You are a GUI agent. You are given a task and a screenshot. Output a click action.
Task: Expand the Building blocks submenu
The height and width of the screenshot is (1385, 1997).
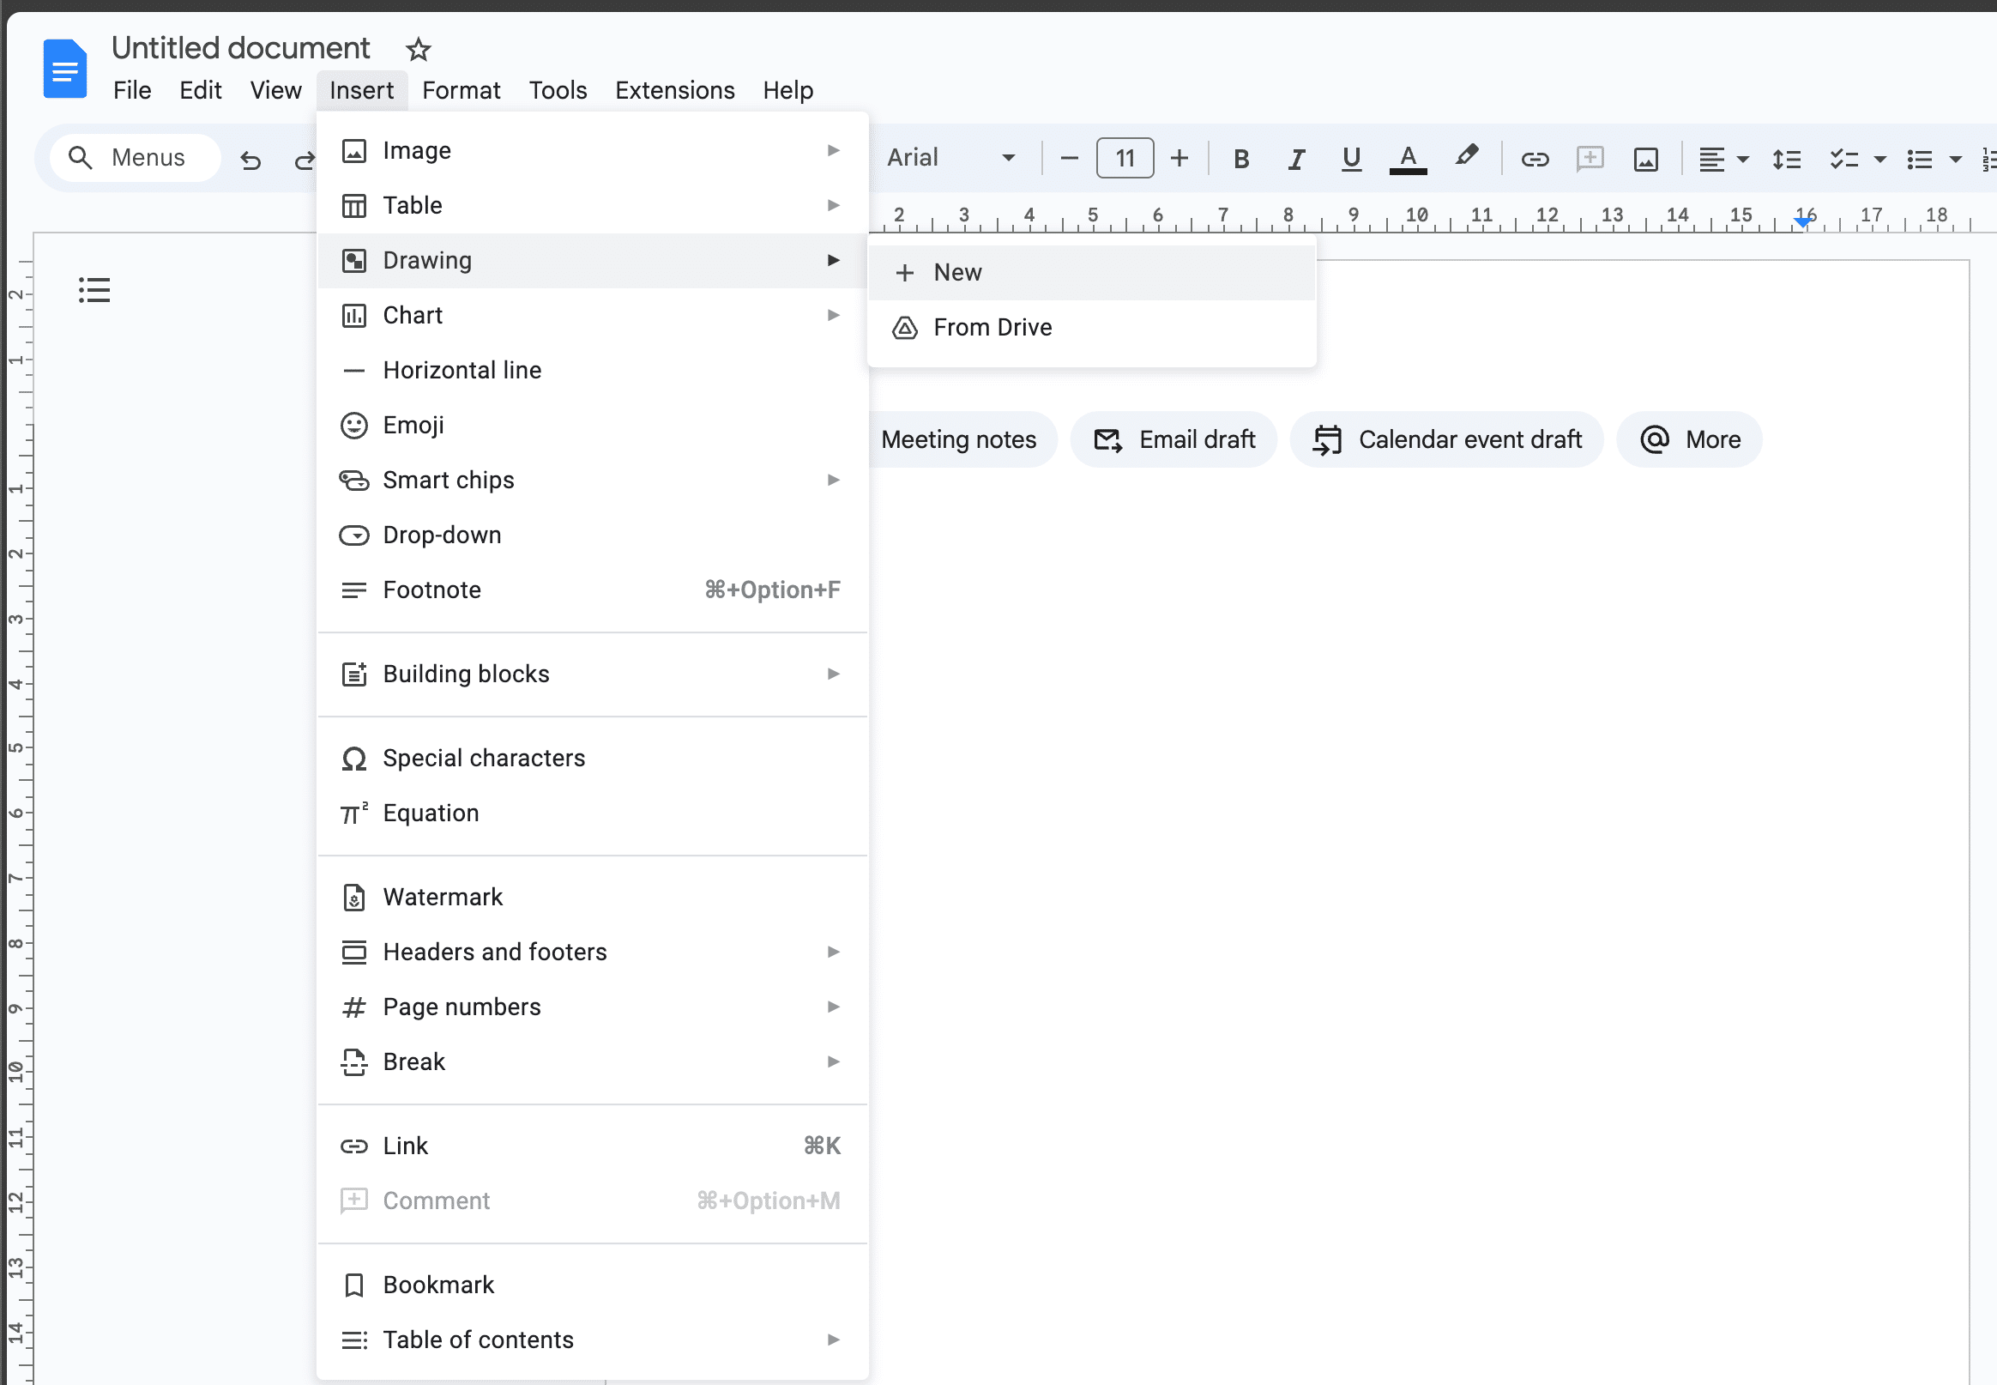593,674
